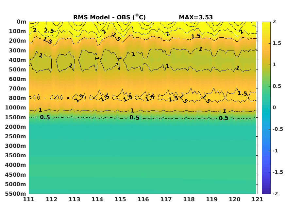Select the '118' x-axis tick label

(189, 199)
